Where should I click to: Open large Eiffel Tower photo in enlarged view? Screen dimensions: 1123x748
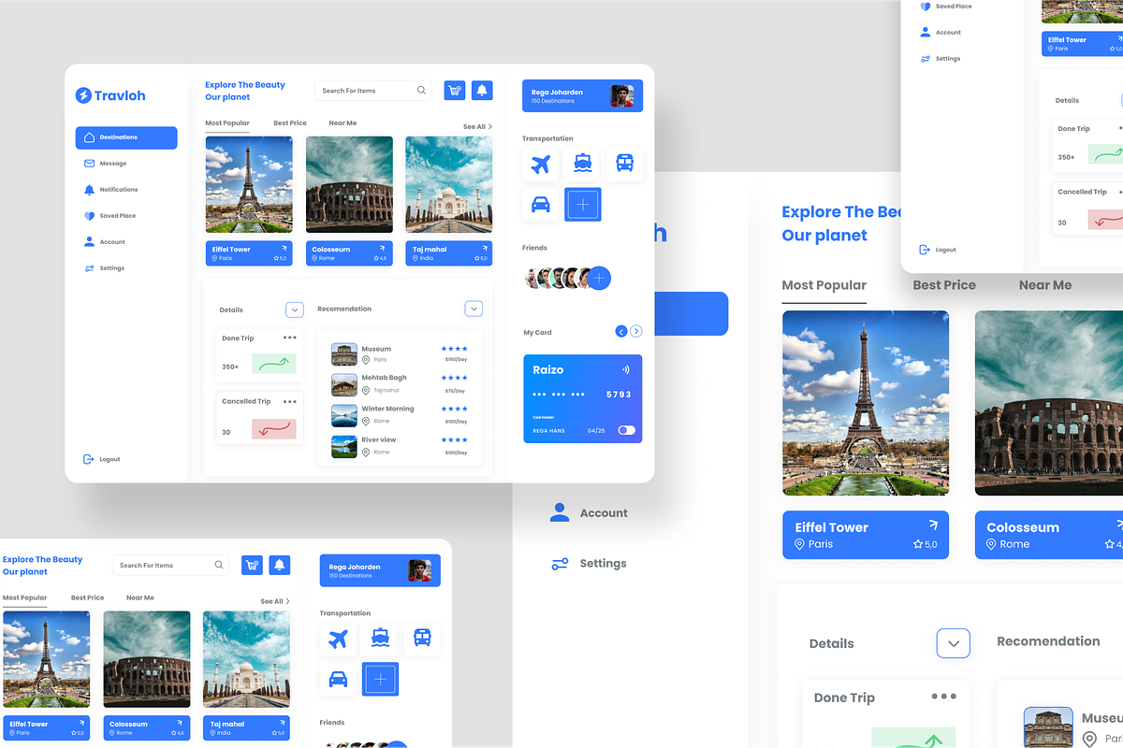[866, 403]
